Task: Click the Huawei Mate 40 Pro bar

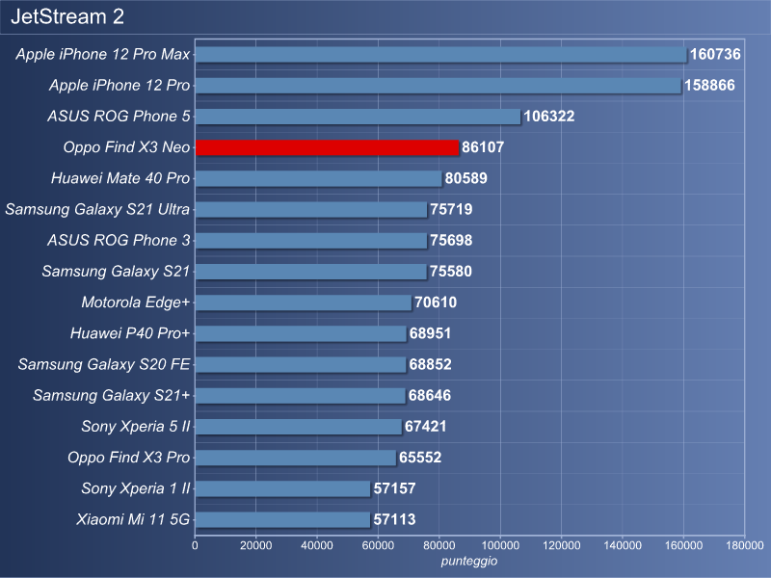Action: click(319, 178)
